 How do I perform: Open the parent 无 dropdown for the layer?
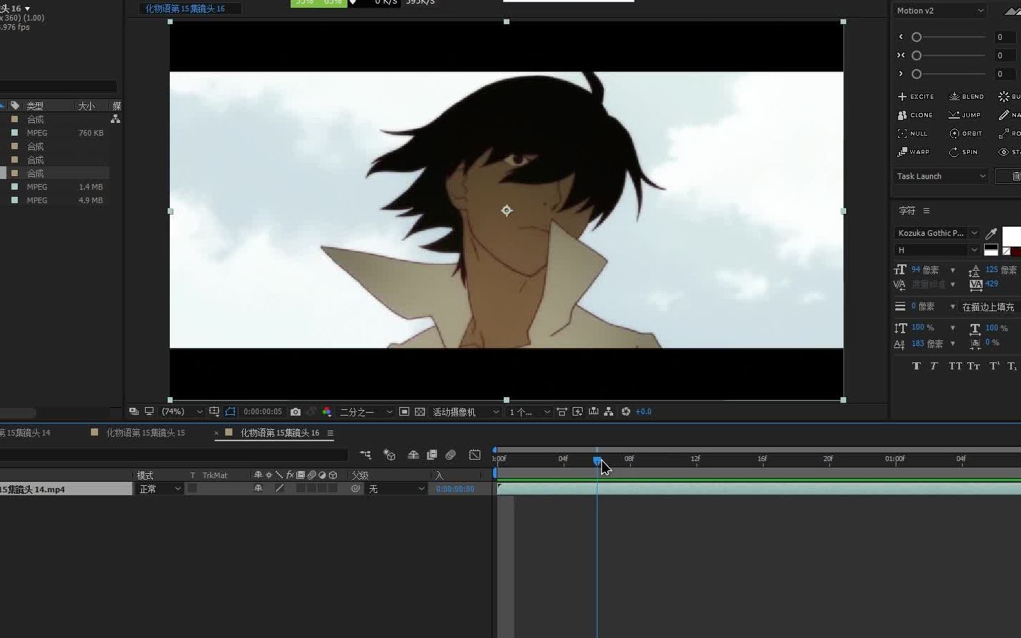click(x=396, y=489)
